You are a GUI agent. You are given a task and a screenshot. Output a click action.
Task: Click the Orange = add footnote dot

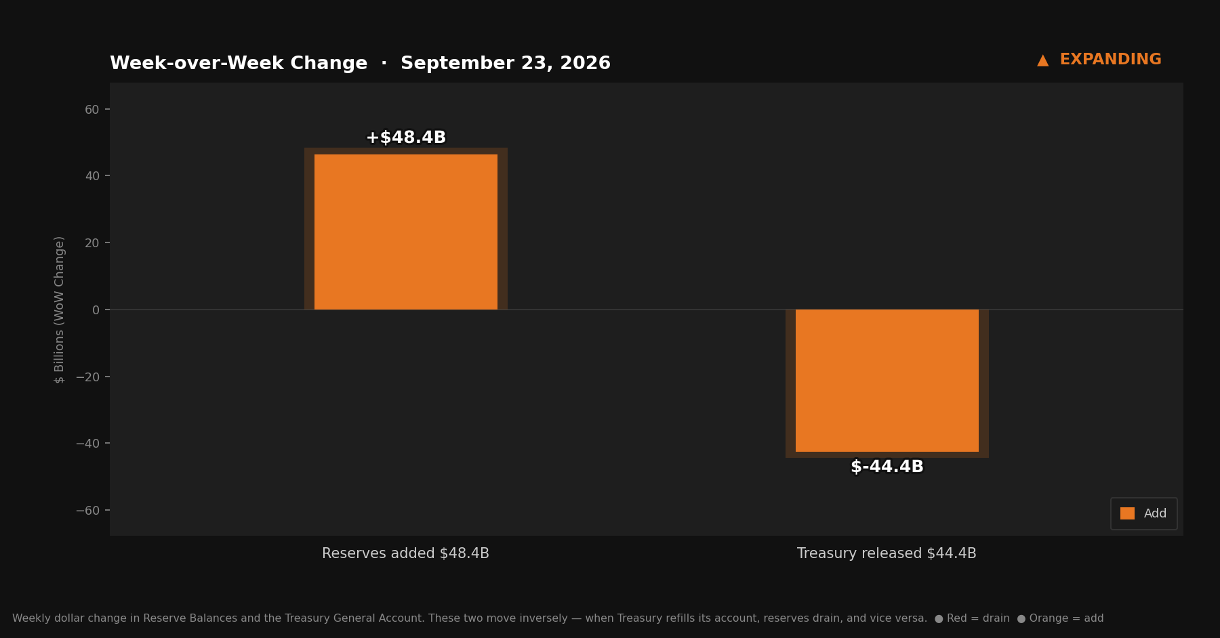point(1021,619)
